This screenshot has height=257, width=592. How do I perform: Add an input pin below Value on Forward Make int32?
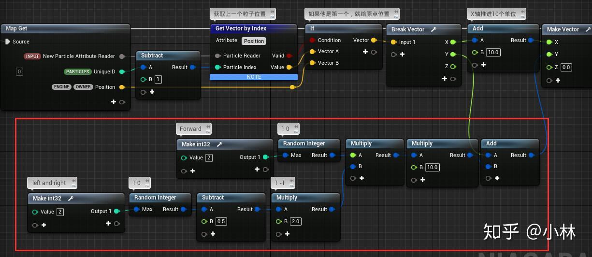pyautogui.click(x=192, y=171)
